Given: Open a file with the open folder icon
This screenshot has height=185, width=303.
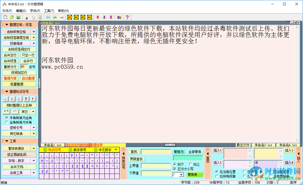Looking at the screenshot, I should [12, 17].
